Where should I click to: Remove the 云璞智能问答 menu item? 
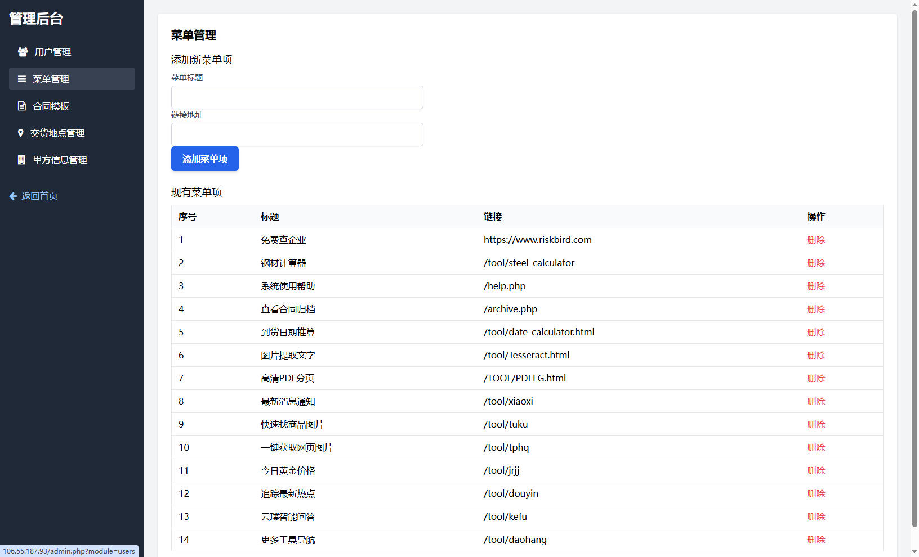(x=816, y=516)
